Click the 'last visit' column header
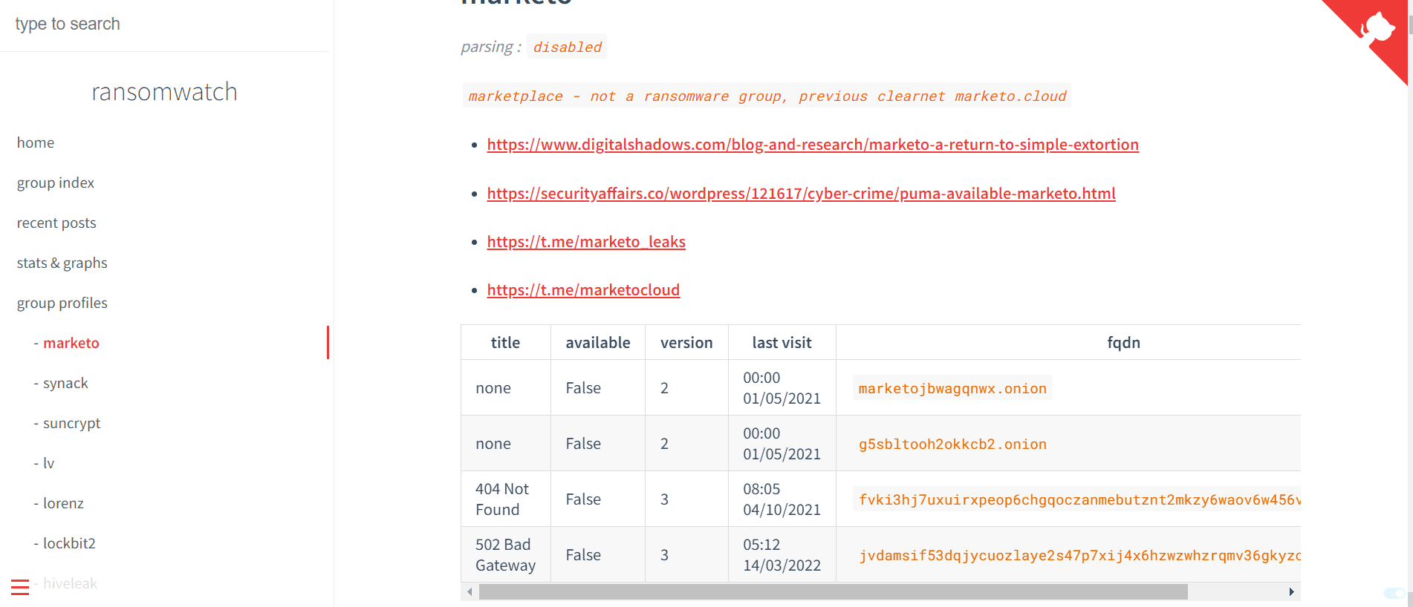Image resolution: width=1413 pixels, height=607 pixels. click(782, 343)
